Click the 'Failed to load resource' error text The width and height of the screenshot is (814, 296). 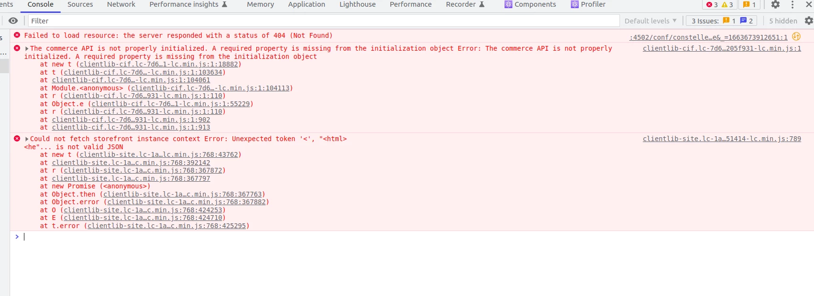click(x=178, y=35)
